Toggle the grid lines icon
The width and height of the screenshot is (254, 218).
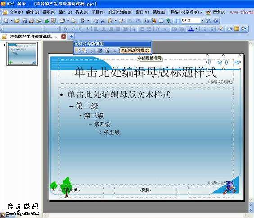(178, 21)
